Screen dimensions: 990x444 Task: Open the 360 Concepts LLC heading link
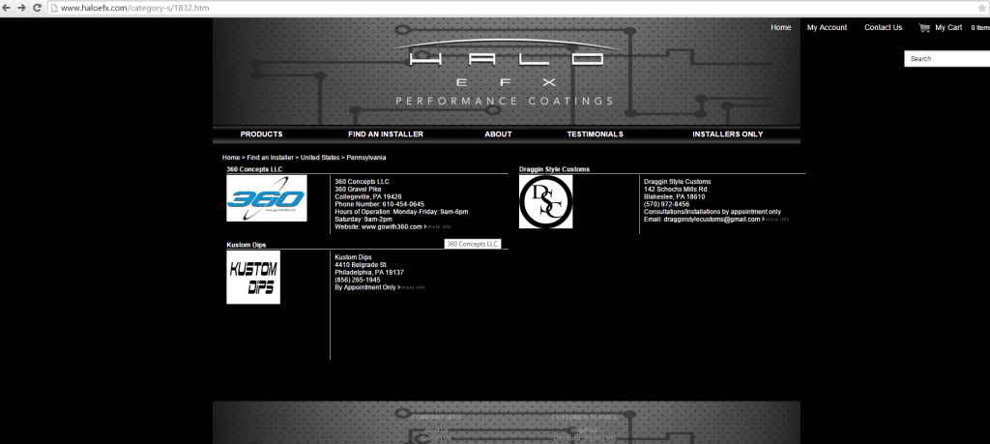[254, 169]
